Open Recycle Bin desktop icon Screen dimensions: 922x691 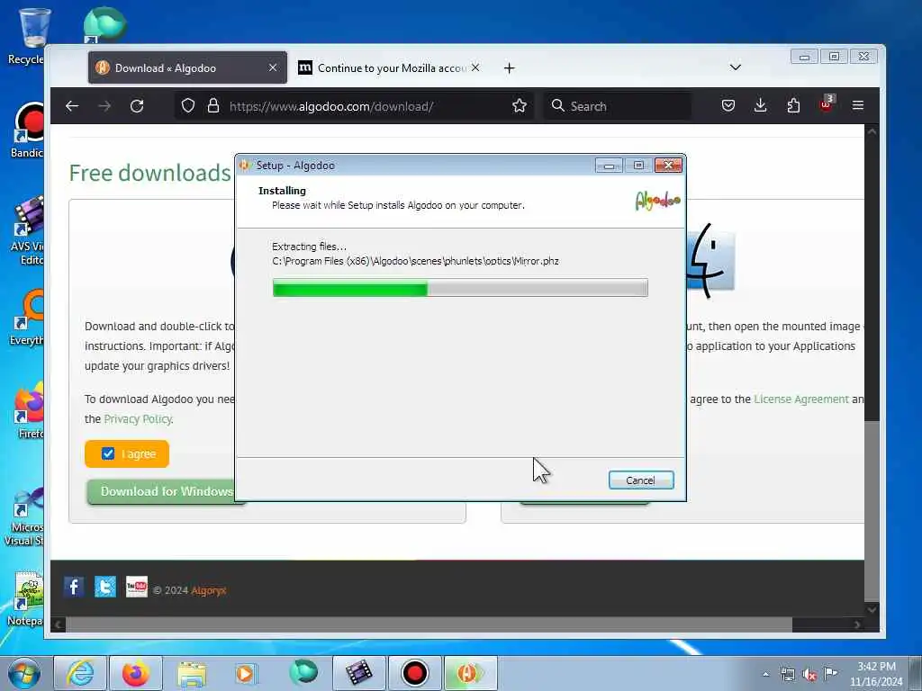(x=30, y=36)
